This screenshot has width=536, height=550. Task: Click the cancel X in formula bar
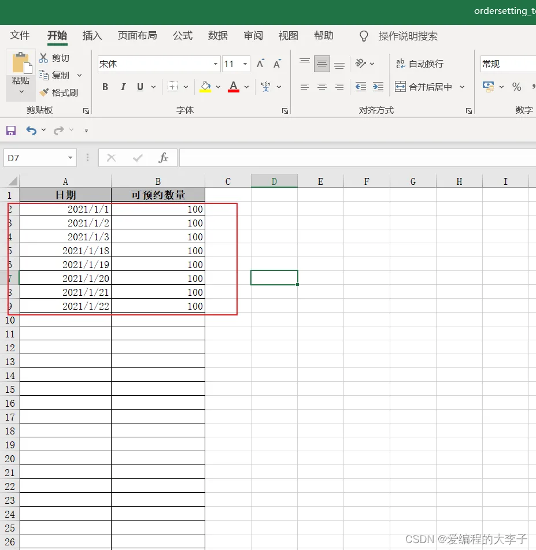pos(111,158)
